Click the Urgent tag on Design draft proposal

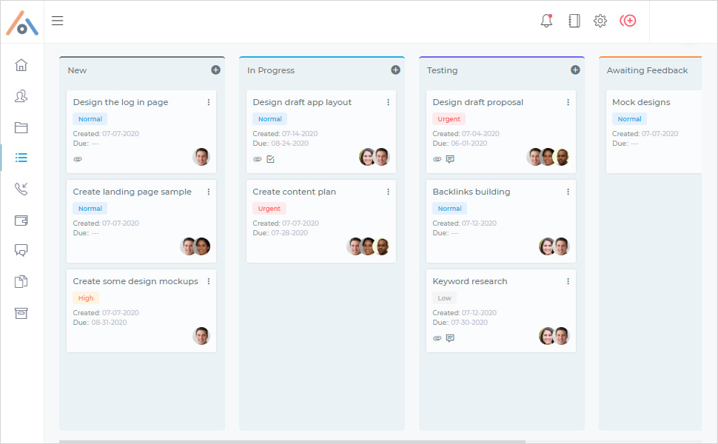point(449,119)
